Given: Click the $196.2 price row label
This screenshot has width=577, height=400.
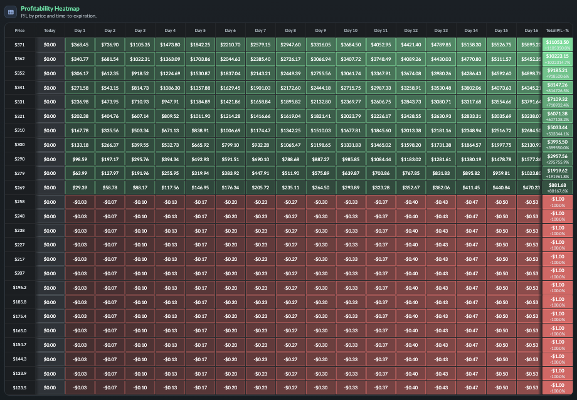Looking at the screenshot, I should coord(19,287).
